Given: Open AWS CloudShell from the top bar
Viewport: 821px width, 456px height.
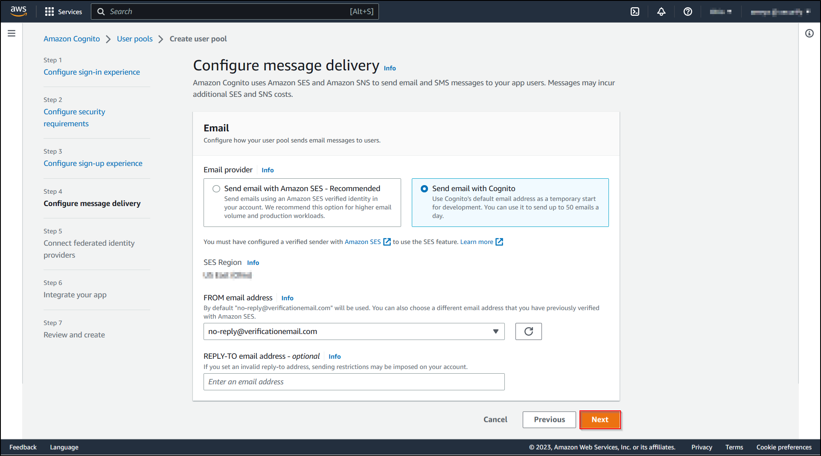Looking at the screenshot, I should tap(635, 12).
